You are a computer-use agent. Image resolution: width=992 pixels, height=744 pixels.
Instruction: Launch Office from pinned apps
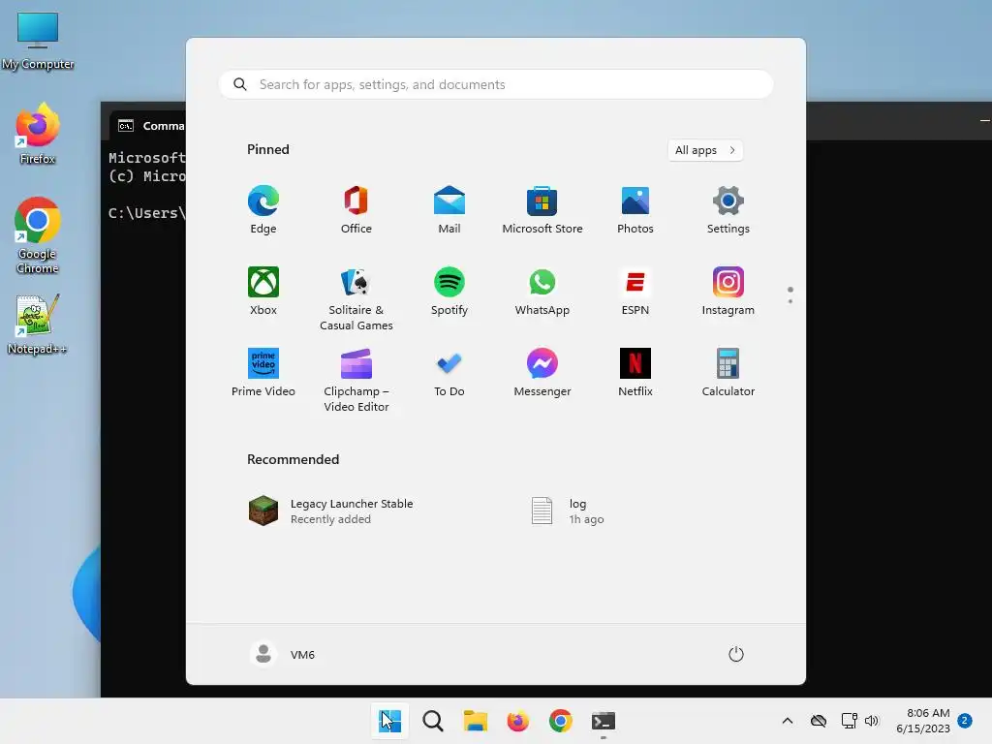(x=356, y=210)
